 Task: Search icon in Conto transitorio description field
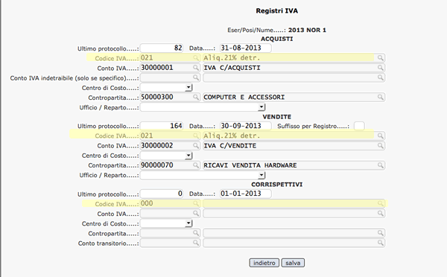(x=380, y=243)
